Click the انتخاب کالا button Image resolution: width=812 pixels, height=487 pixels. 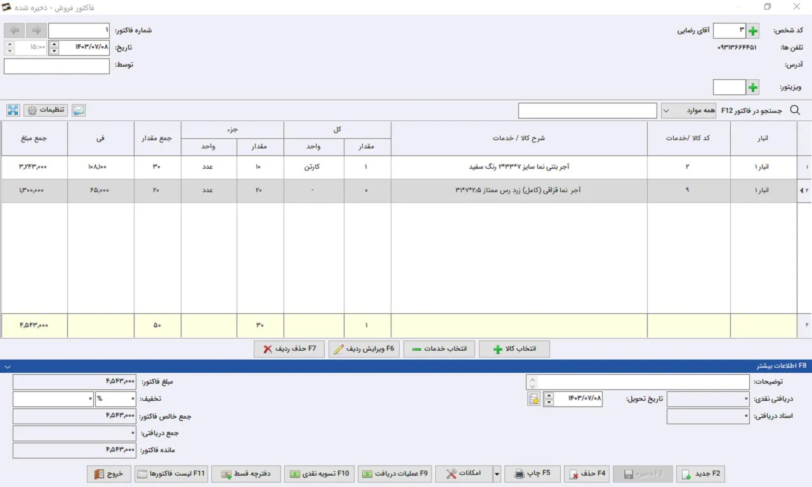pos(514,349)
